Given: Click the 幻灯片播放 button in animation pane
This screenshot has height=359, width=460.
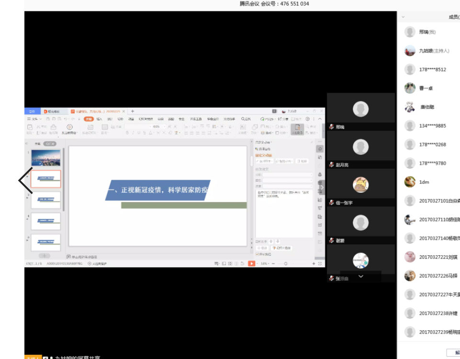Looking at the screenshot, I should pyautogui.click(x=281, y=248).
